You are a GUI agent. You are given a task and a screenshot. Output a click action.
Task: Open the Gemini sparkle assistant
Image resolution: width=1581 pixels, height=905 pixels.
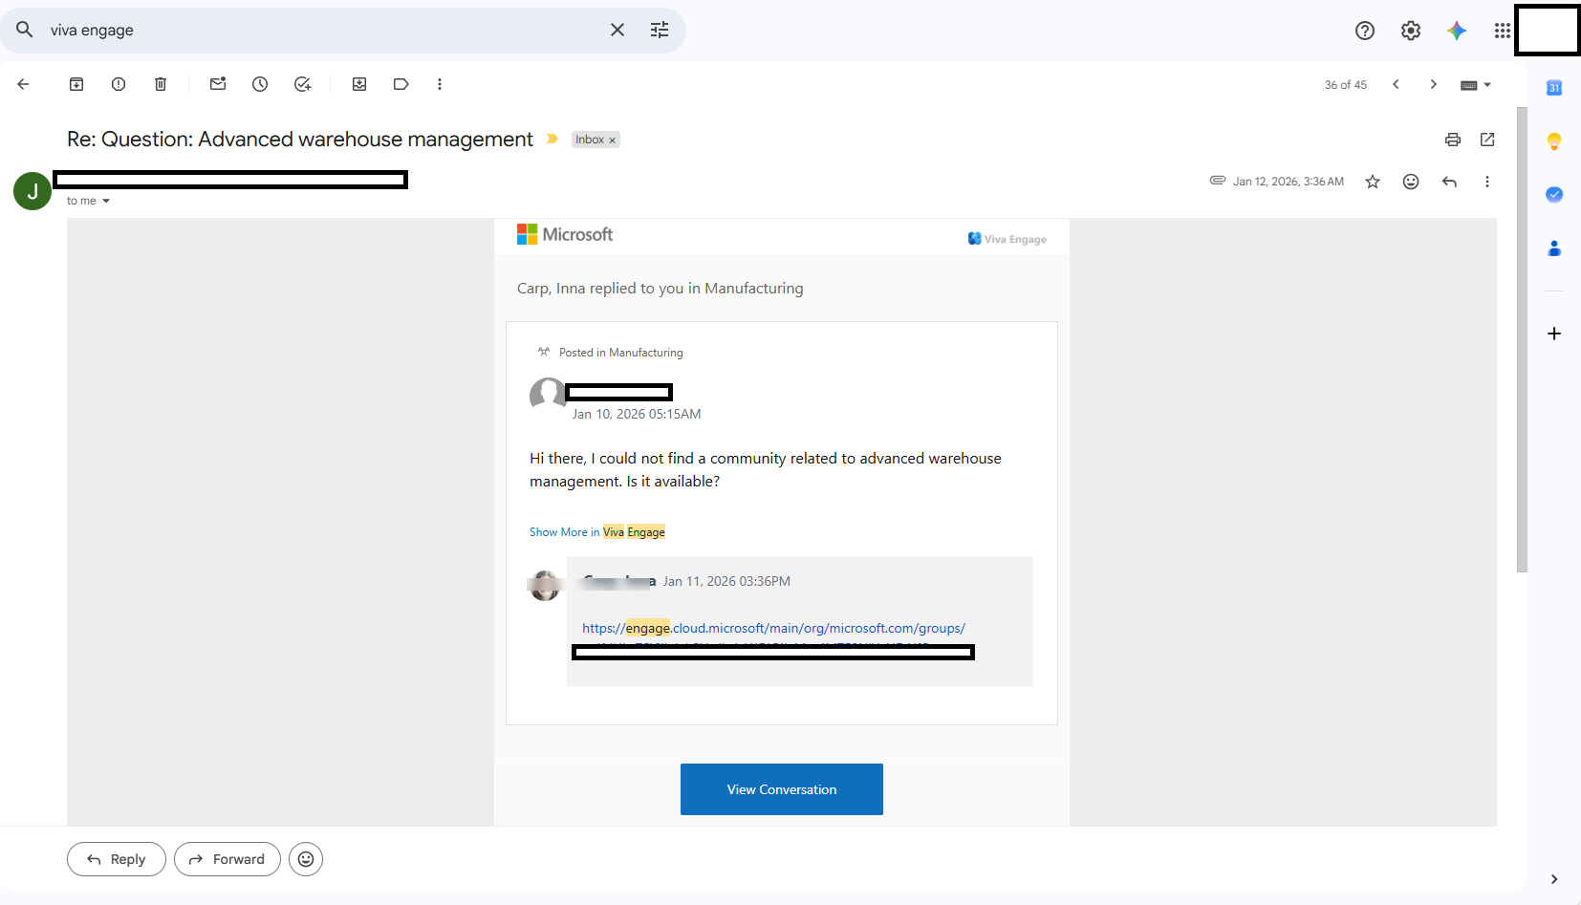coord(1457,31)
